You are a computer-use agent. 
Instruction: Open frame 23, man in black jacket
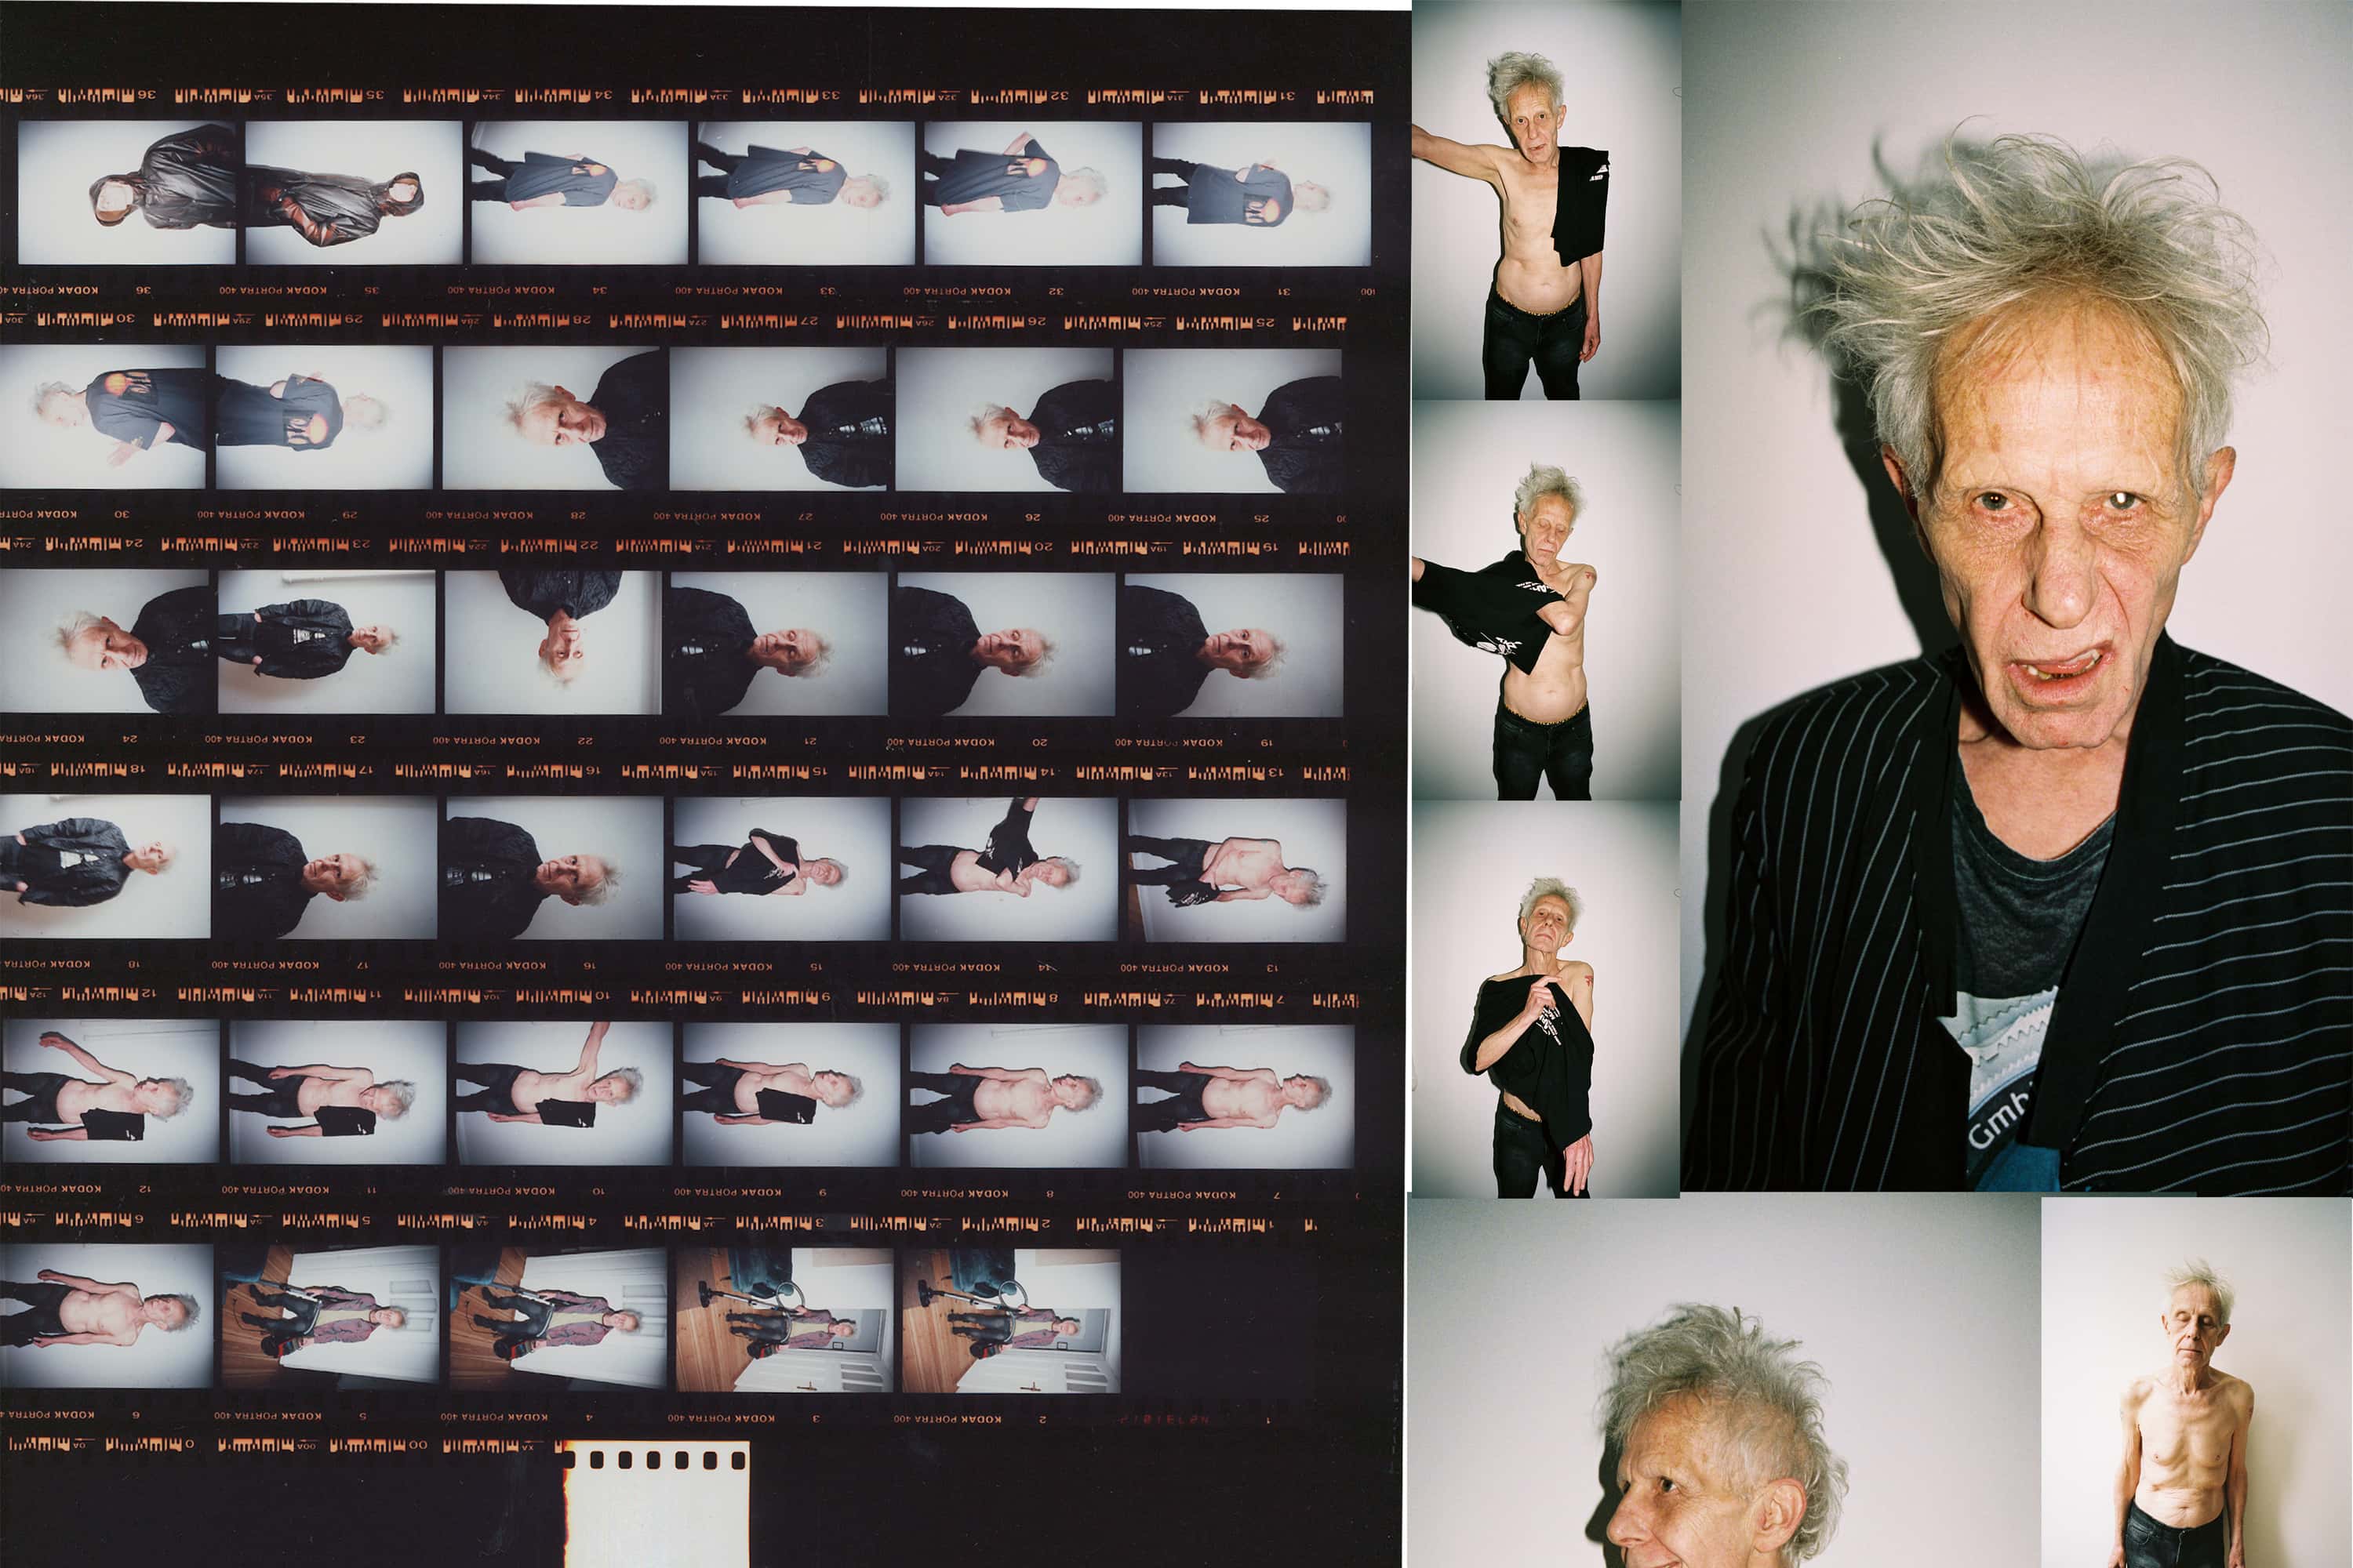tap(326, 642)
